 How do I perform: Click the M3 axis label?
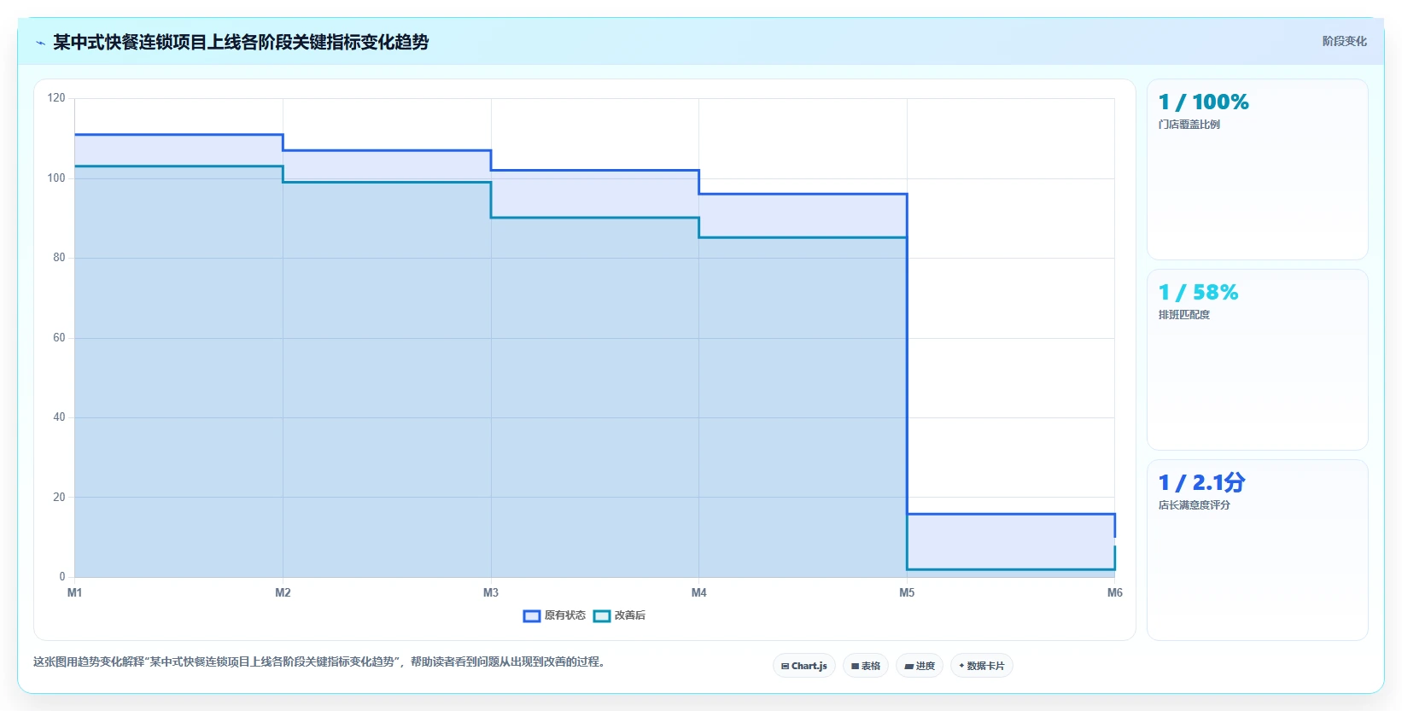coord(491,592)
